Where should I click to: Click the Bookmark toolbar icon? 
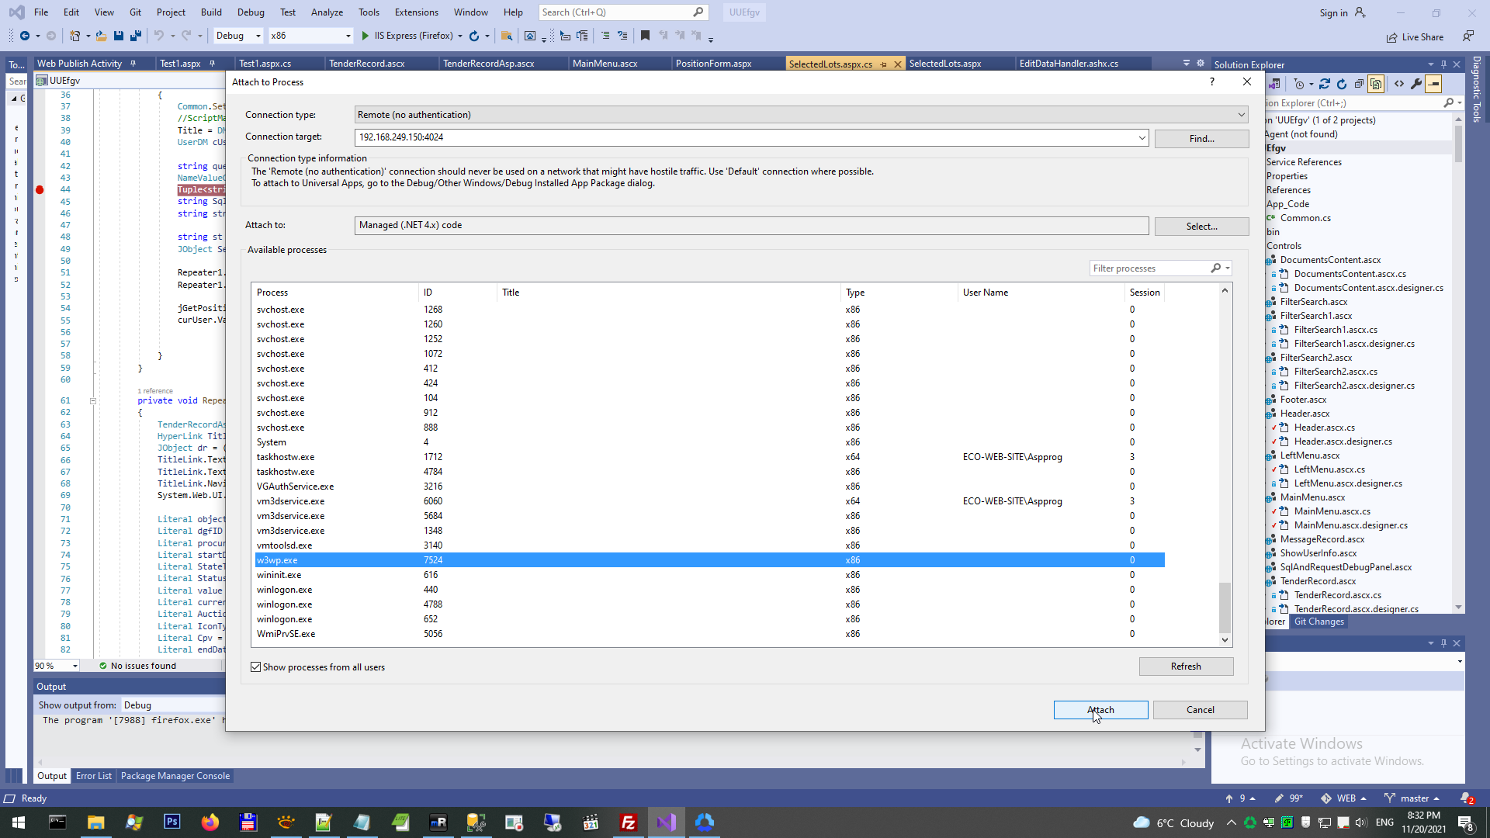(x=645, y=36)
